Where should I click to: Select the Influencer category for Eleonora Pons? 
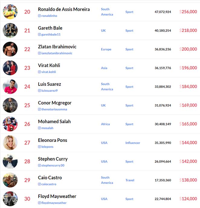coord(133,143)
